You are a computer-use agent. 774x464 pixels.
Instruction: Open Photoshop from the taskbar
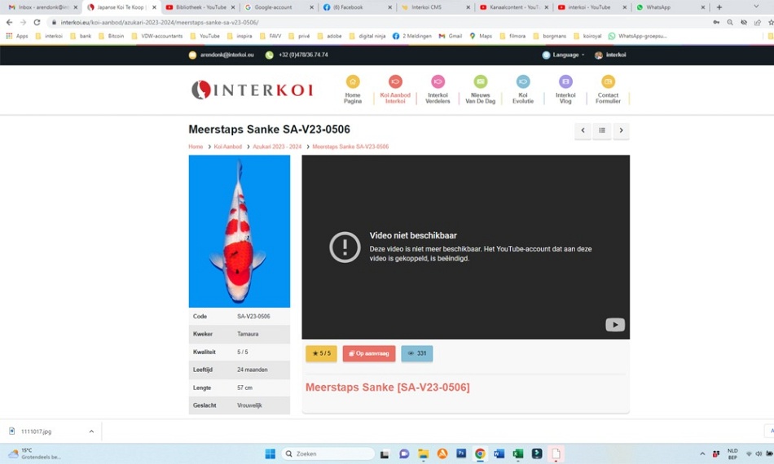point(460,453)
